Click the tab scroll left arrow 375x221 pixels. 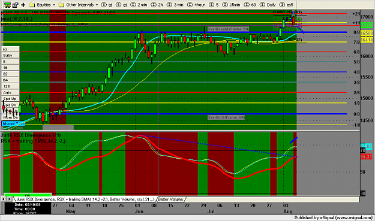pyautogui.click(x=4, y=199)
